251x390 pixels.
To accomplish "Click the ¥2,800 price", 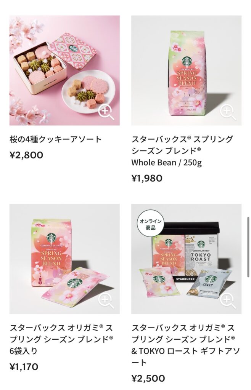I will (x=26, y=155).
